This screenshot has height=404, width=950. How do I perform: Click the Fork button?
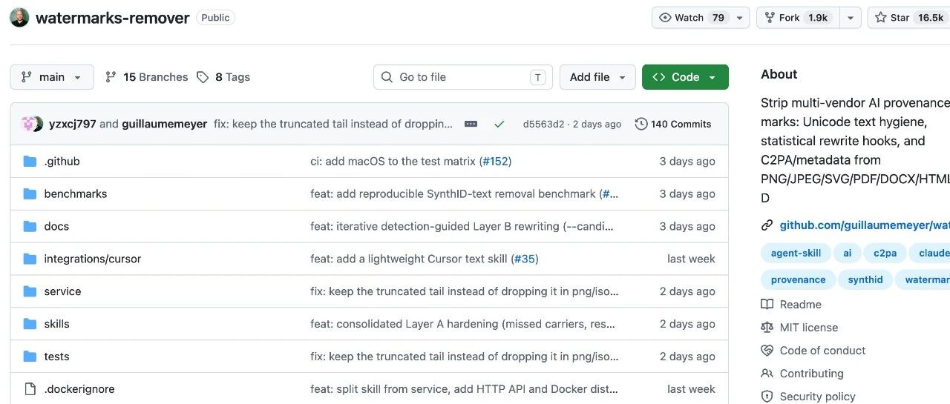[799, 18]
